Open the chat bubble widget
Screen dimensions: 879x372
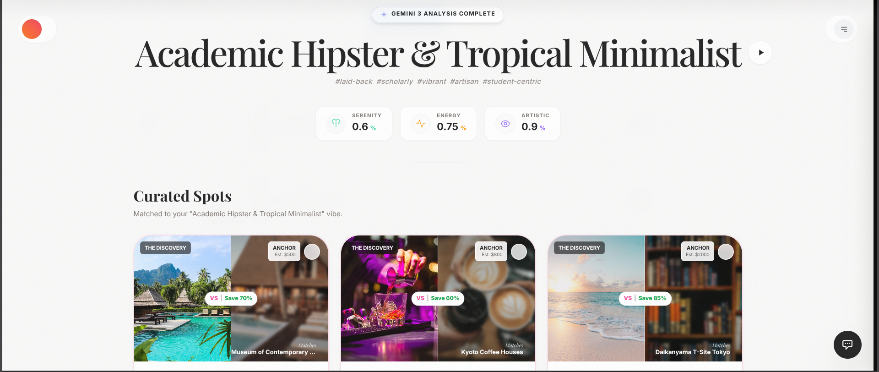point(847,345)
